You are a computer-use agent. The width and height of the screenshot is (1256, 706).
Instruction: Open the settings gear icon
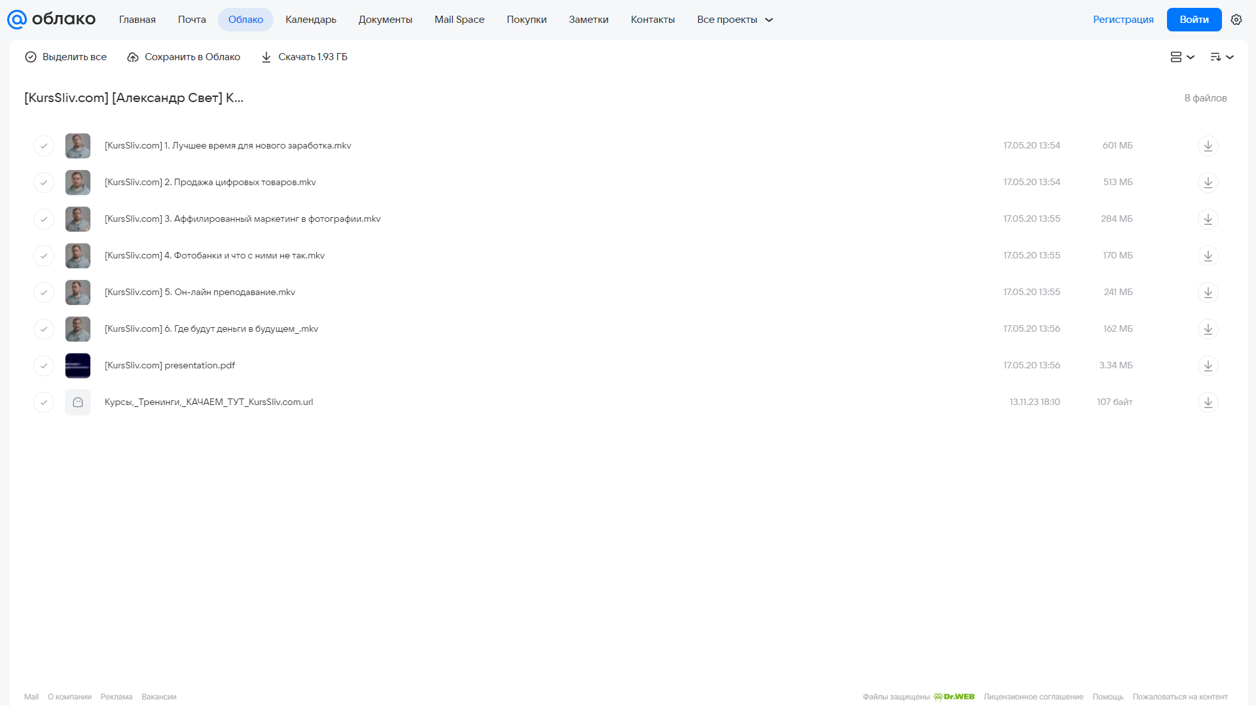pos(1236,20)
